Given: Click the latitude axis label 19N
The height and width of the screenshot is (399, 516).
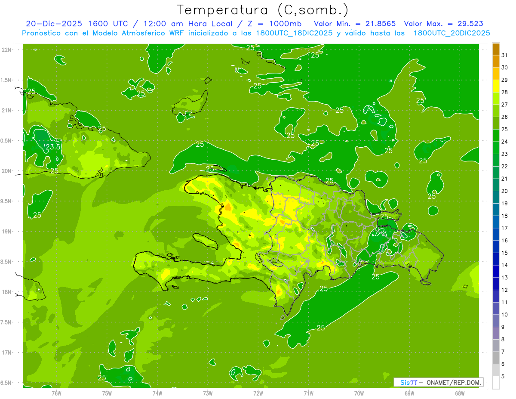Looking at the screenshot, I should coord(6,232).
